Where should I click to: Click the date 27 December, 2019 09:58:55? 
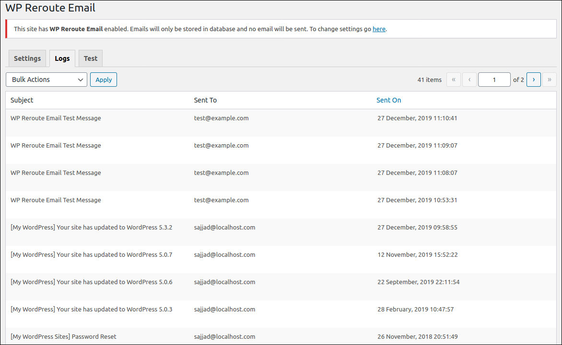pos(417,228)
